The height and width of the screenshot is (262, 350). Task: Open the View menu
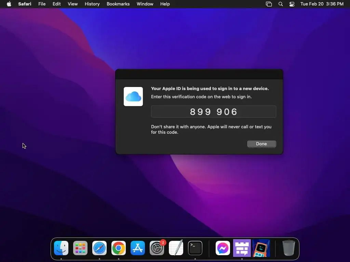(72, 4)
